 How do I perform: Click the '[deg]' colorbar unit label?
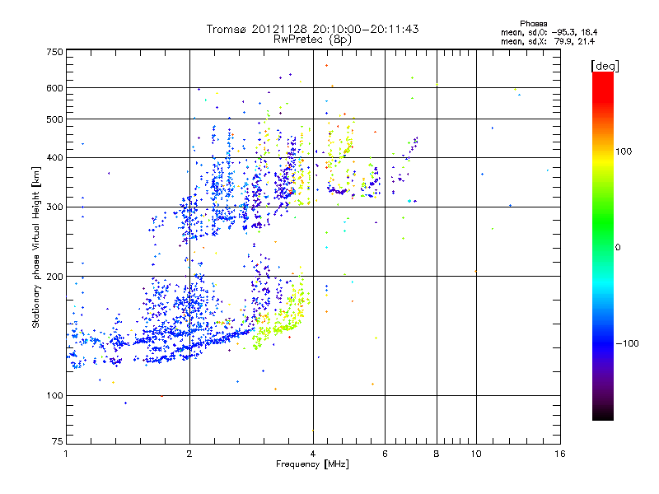(605, 67)
